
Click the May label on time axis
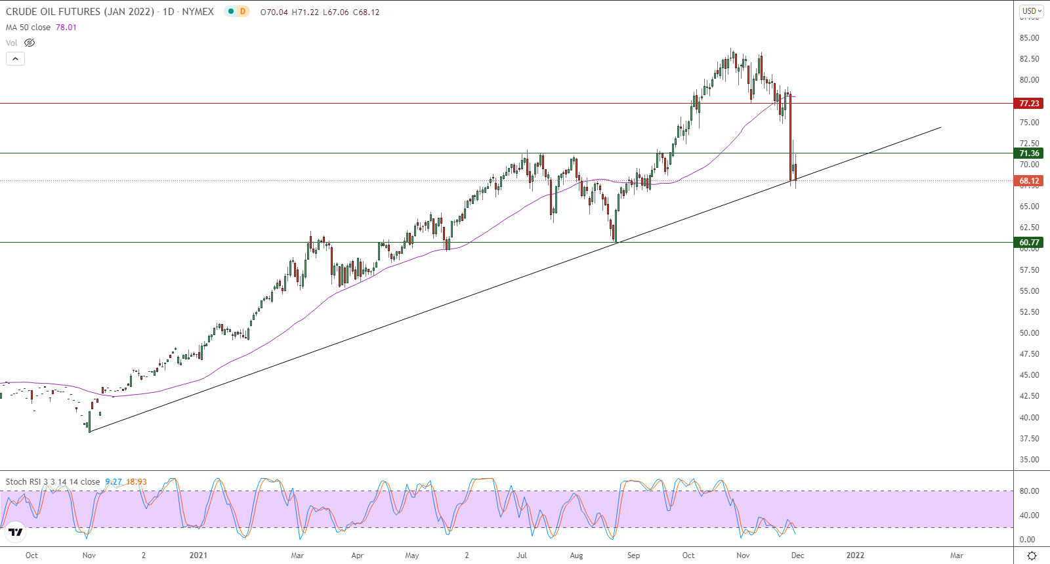(x=412, y=555)
